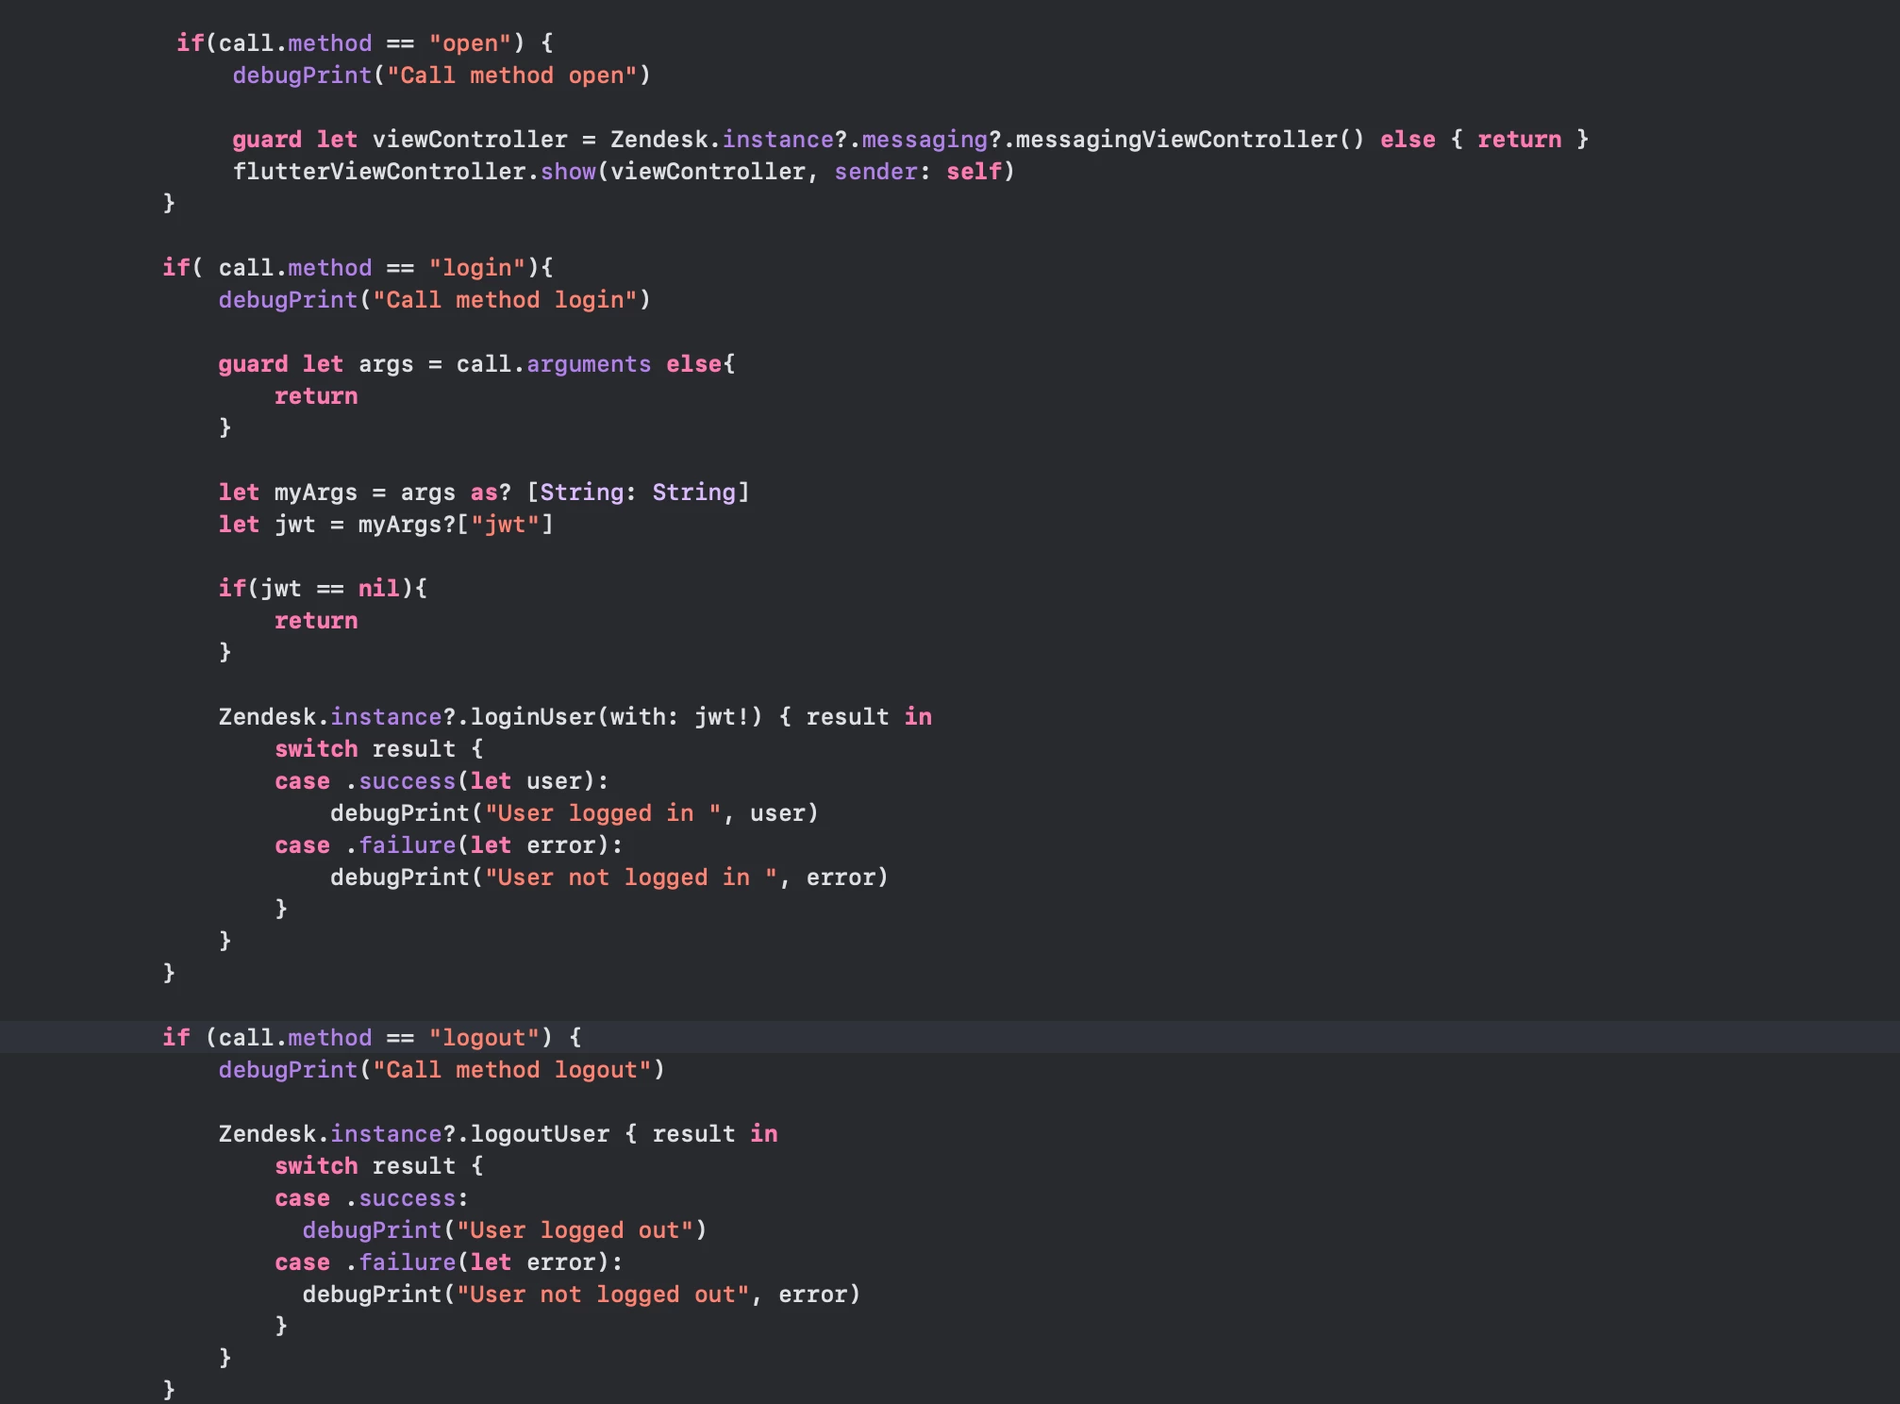Click flutterViewController.show method name
1900x1404 pixels.
coord(568,172)
